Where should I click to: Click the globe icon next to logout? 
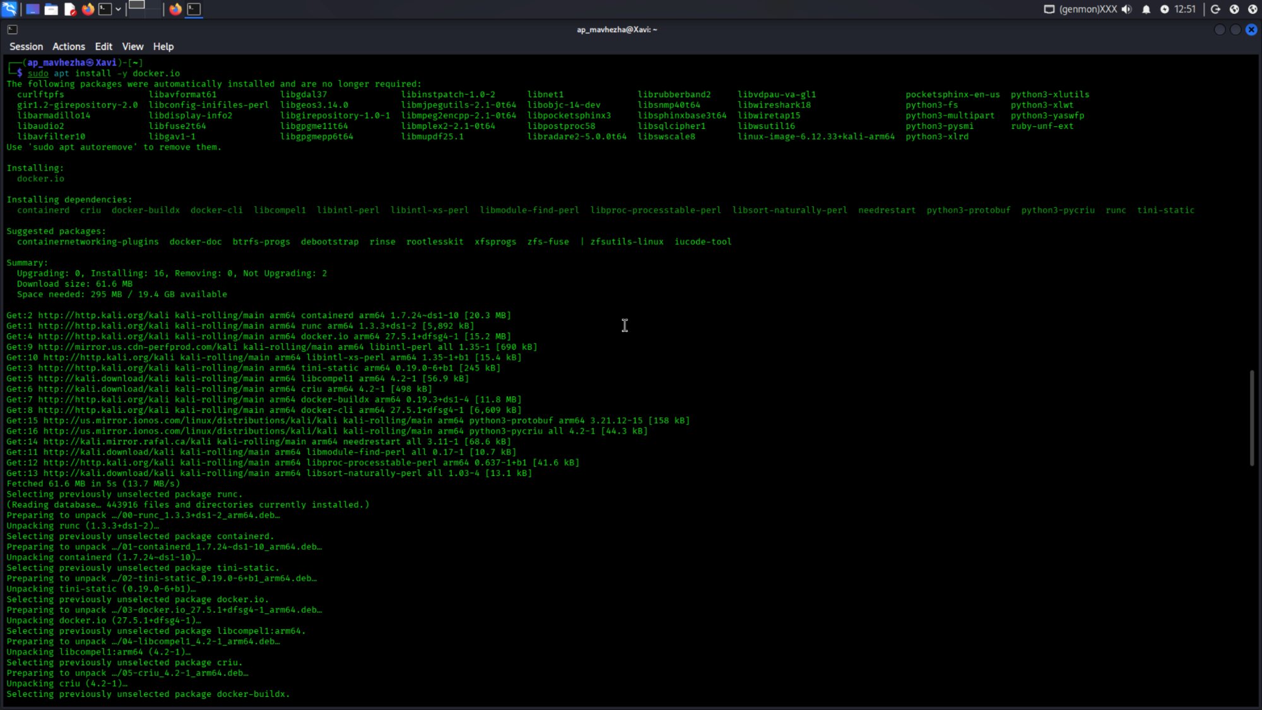point(1235,9)
